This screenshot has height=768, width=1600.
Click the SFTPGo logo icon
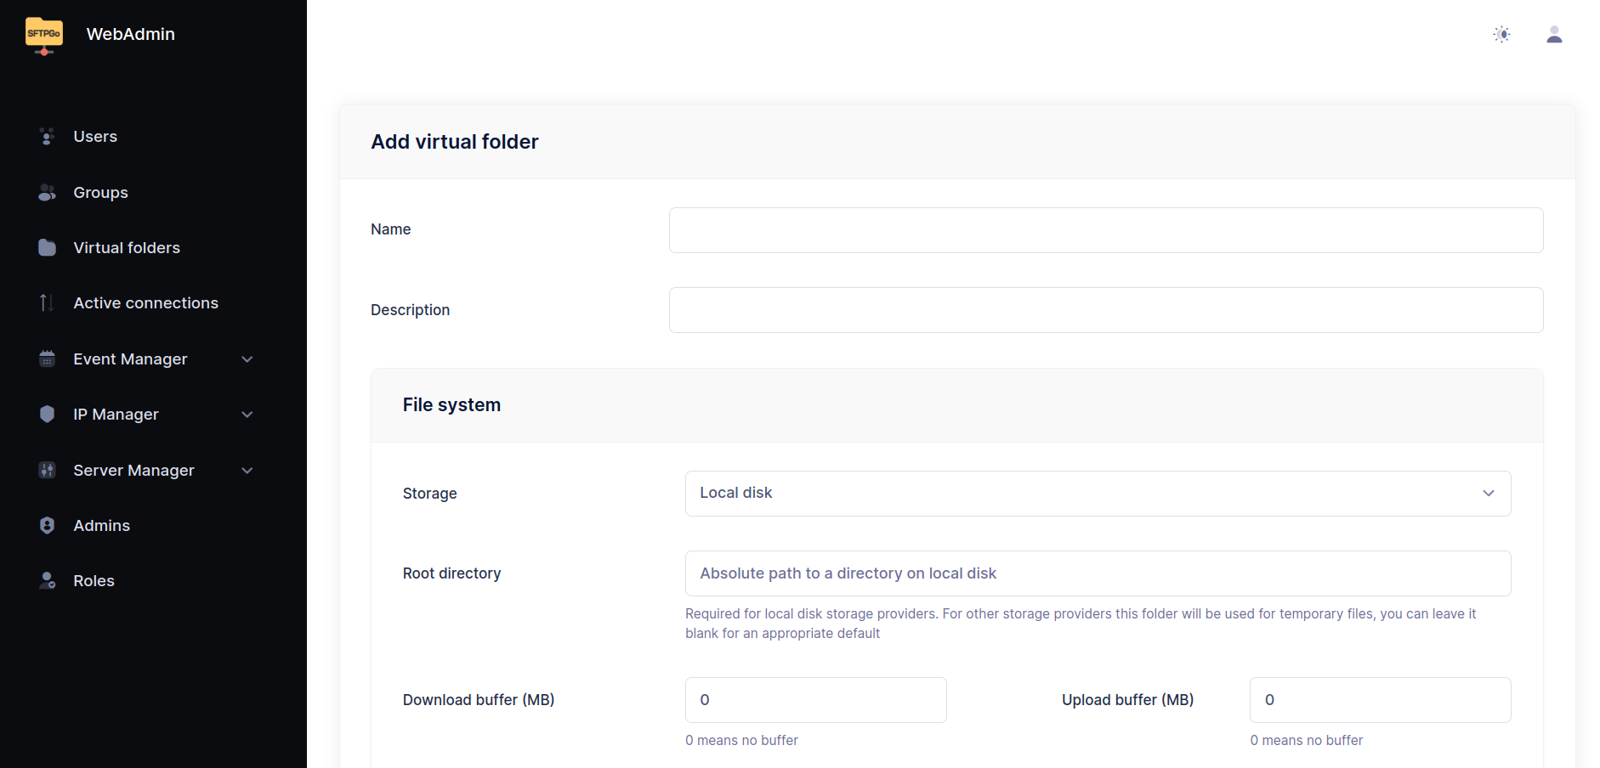coord(44,35)
